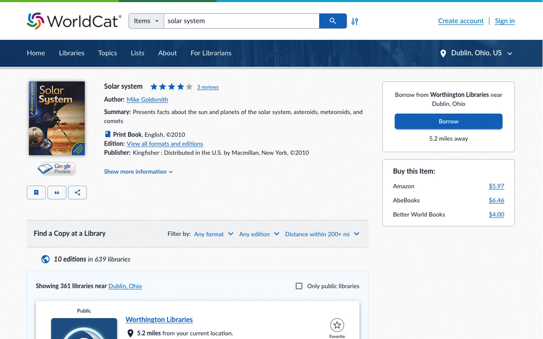Open the Any format filter dropdown
The image size is (543, 339).
[213, 234]
